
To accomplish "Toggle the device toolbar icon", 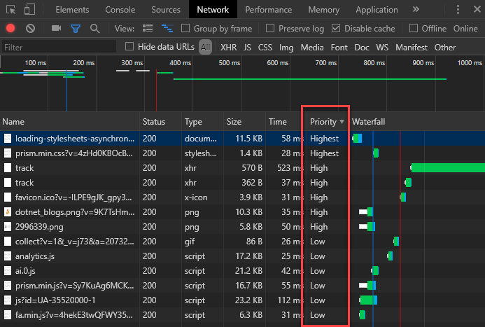I will 30,10.
